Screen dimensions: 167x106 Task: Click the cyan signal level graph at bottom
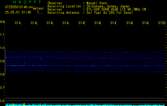coord(85,105)
